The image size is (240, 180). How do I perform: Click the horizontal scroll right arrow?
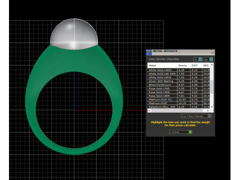pos(208,110)
